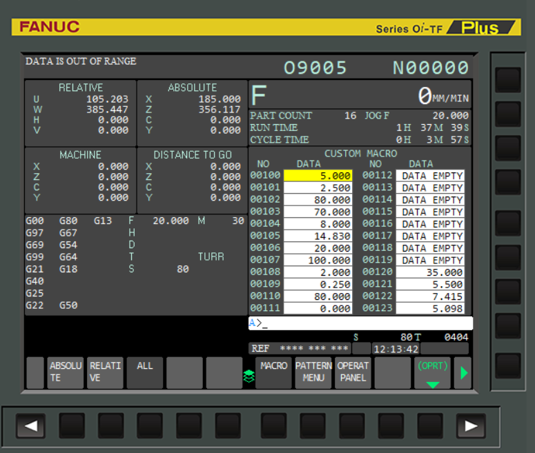Select macro variable 00105 value 14.830

coord(318,236)
